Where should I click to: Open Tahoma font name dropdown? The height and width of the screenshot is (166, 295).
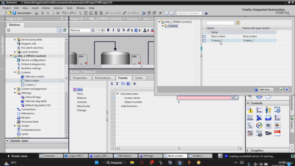tap(93, 30)
